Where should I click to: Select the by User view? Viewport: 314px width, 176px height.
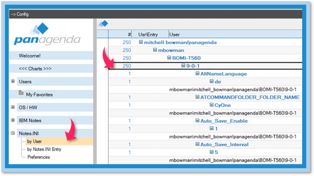(34, 141)
